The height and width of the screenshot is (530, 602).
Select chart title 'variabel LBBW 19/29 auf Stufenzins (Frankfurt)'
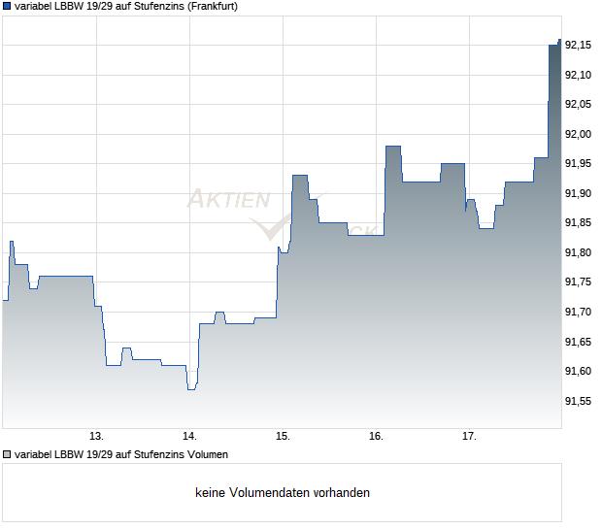126,7
